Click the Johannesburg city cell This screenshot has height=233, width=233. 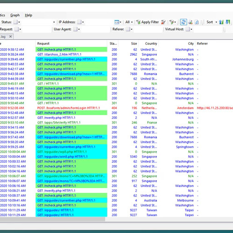[183, 59]
